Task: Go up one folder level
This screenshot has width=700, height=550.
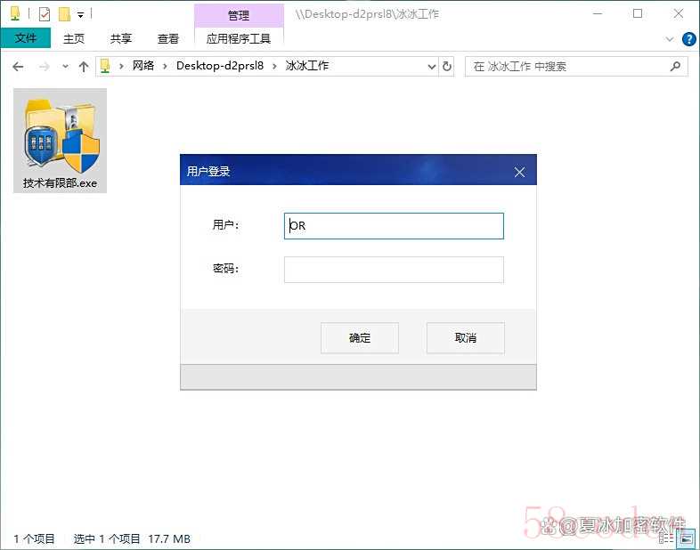Action: point(84,67)
